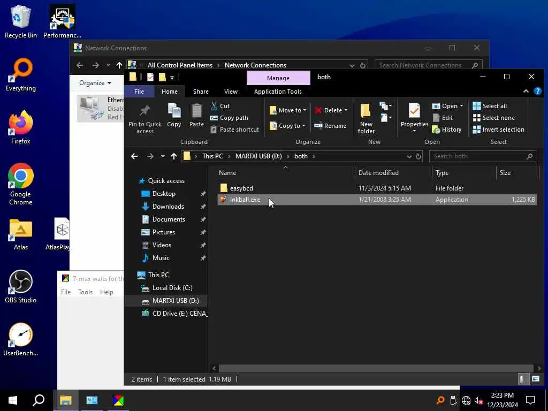Click the blue Help question icon
This screenshot has height=411, width=548.
537,91
